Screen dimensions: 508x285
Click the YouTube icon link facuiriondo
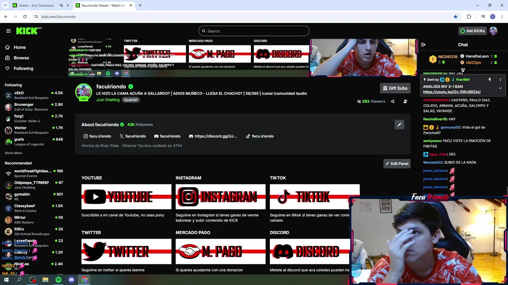click(167, 136)
